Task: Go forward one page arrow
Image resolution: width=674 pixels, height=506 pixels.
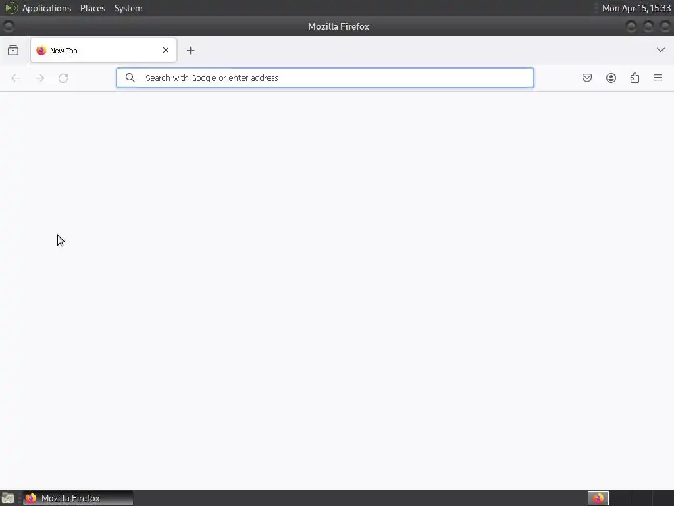Action: (39, 78)
